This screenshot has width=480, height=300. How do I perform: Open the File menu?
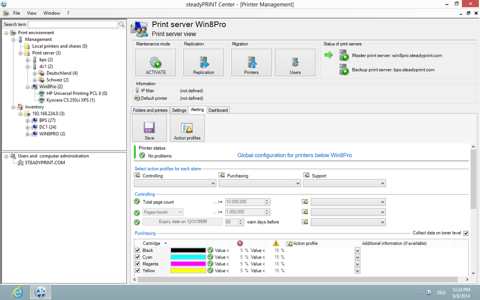point(16,13)
